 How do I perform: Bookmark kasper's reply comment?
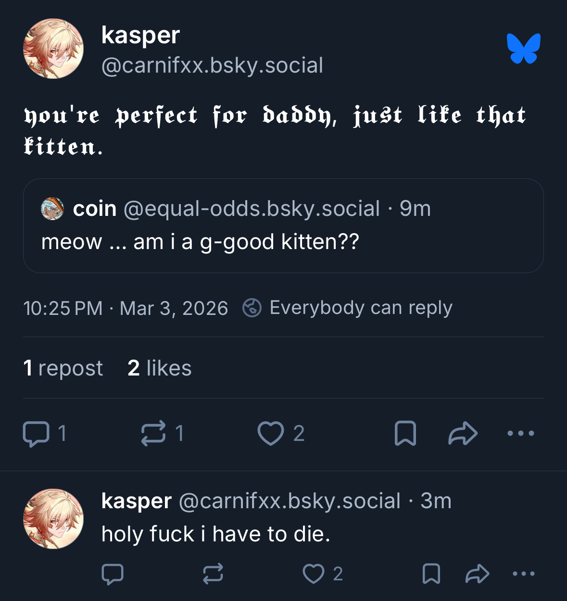click(x=431, y=574)
